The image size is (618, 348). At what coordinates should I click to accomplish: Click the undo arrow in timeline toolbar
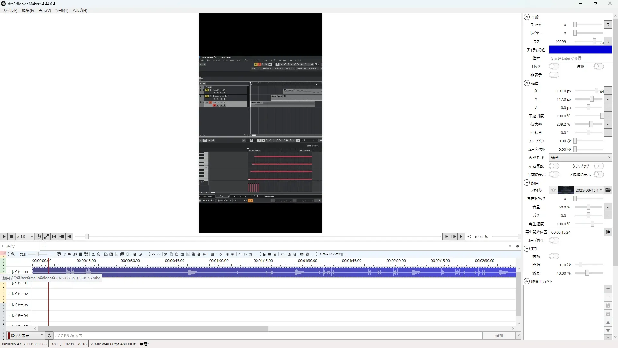tap(154, 254)
